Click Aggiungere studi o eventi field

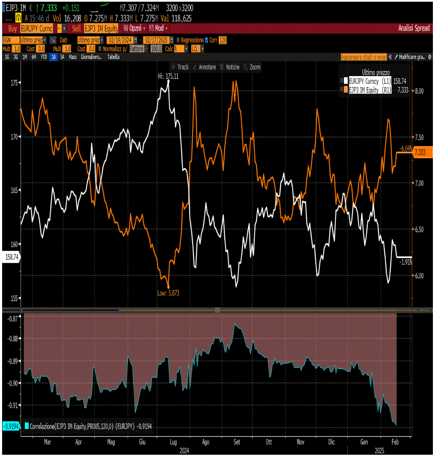(x=364, y=57)
